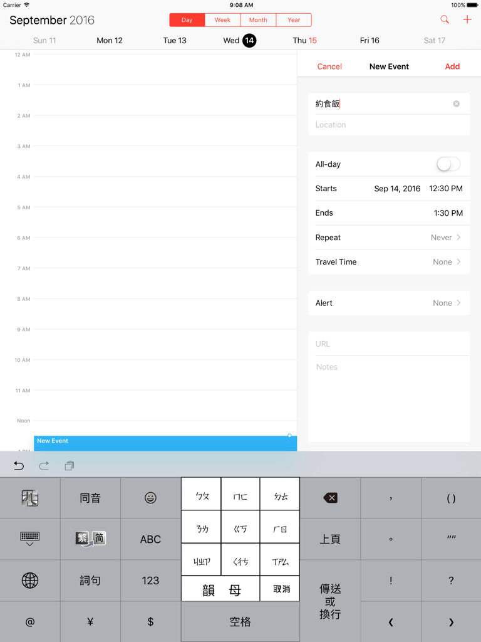The width and height of the screenshot is (481, 642).
Task: Tap the ㄇㄈ zhuyin key
Action: [240, 494]
